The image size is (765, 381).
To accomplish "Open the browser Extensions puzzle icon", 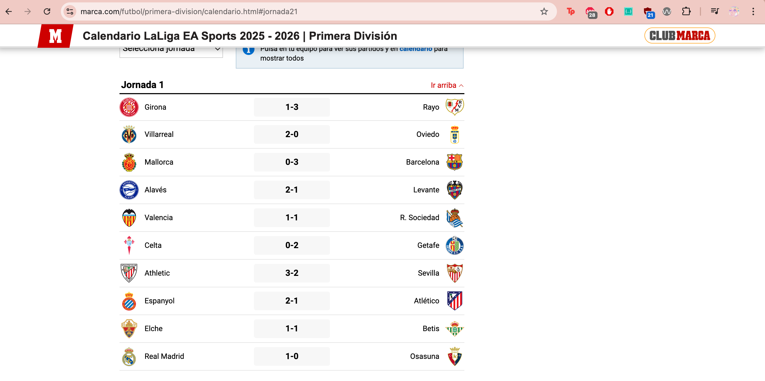I will tap(686, 11).
